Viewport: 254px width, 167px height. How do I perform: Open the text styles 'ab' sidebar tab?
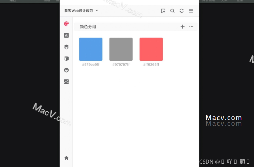[66, 35]
